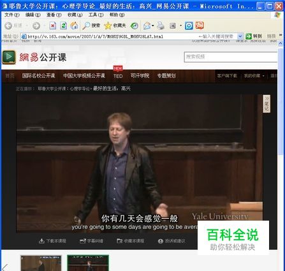
Task: Click the Print printer toolbar icon
Action: (161, 26)
